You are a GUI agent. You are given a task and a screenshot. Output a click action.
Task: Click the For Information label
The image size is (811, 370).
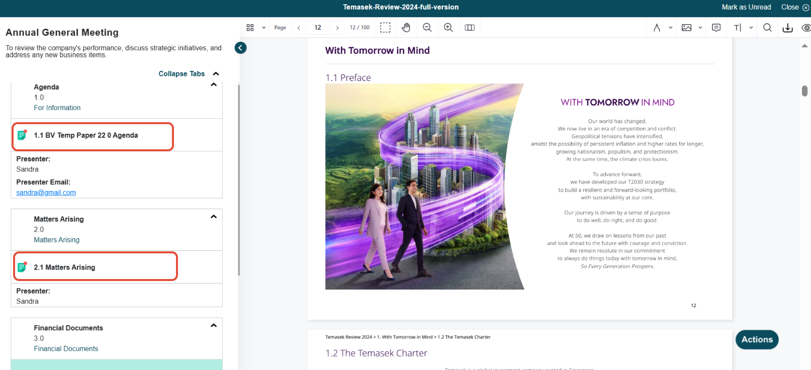pyautogui.click(x=57, y=108)
